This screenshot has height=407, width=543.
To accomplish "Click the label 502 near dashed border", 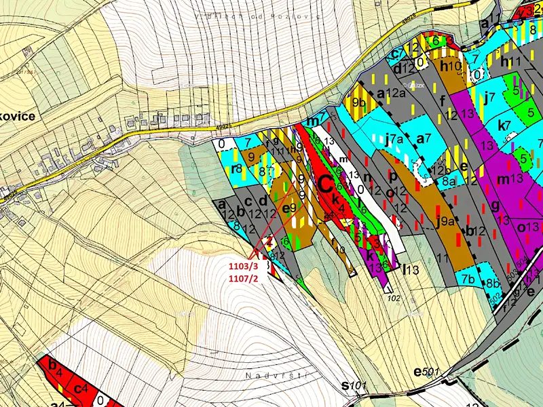I will click(x=497, y=300).
